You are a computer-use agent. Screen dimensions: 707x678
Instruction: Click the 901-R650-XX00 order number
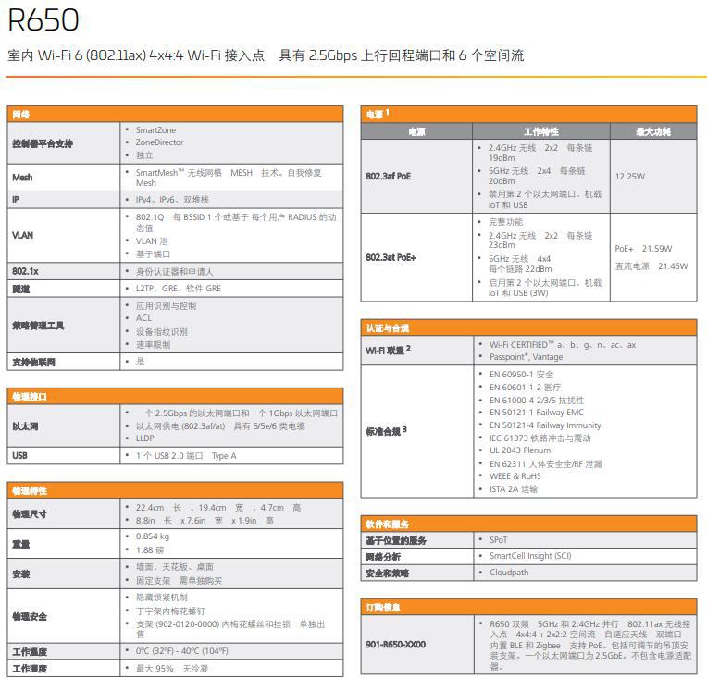[395, 644]
